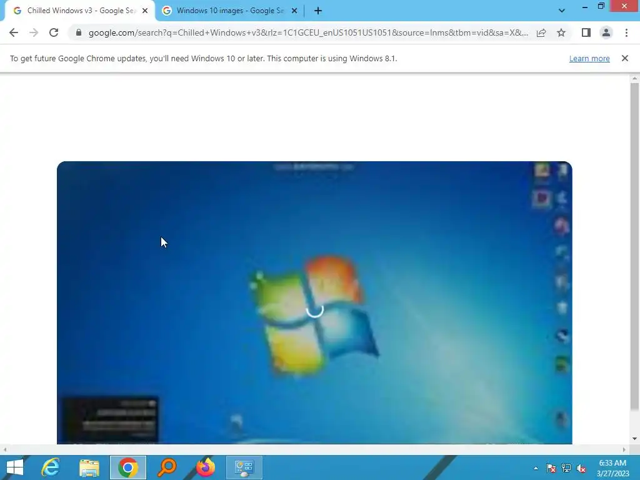Click scrollbar down arrow
Viewport: 640px width, 480px height.
[x=634, y=439]
